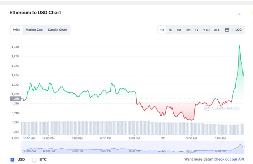The width and height of the screenshot is (253, 164).
Task: Click the 1,212 y-axis label
Action: [x=15, y=132]
